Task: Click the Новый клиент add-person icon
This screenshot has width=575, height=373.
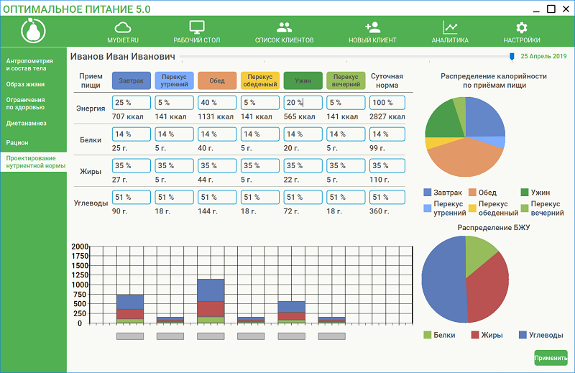Action: pyautogui.click(x=372, y=27)
